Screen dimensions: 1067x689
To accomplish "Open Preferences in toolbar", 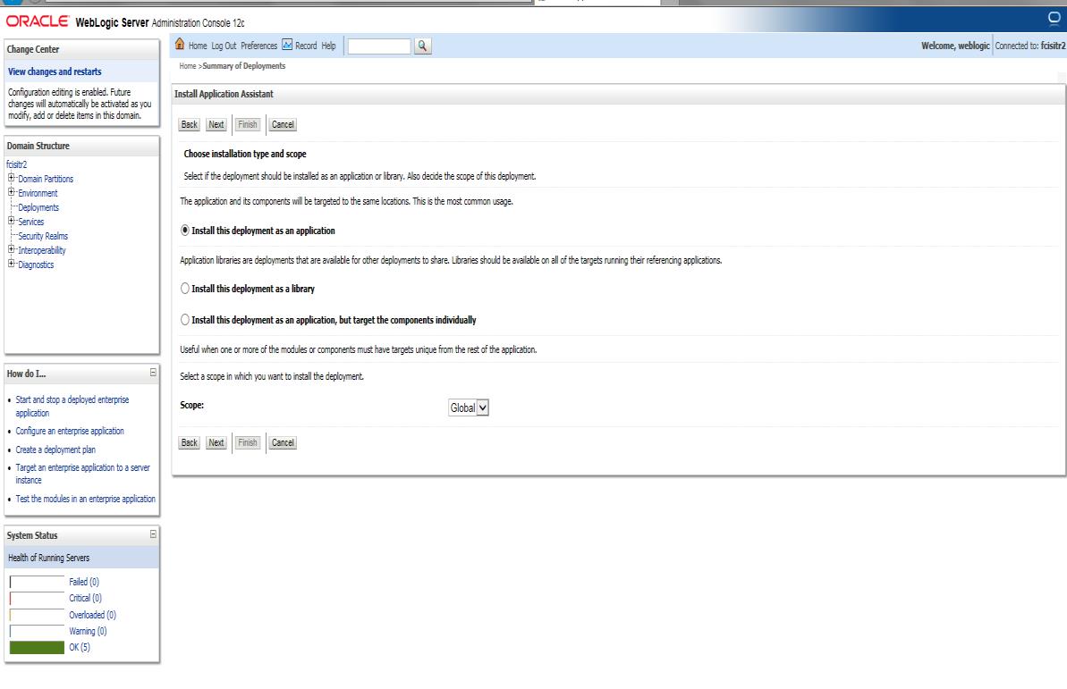I will (x=259, y=46).
